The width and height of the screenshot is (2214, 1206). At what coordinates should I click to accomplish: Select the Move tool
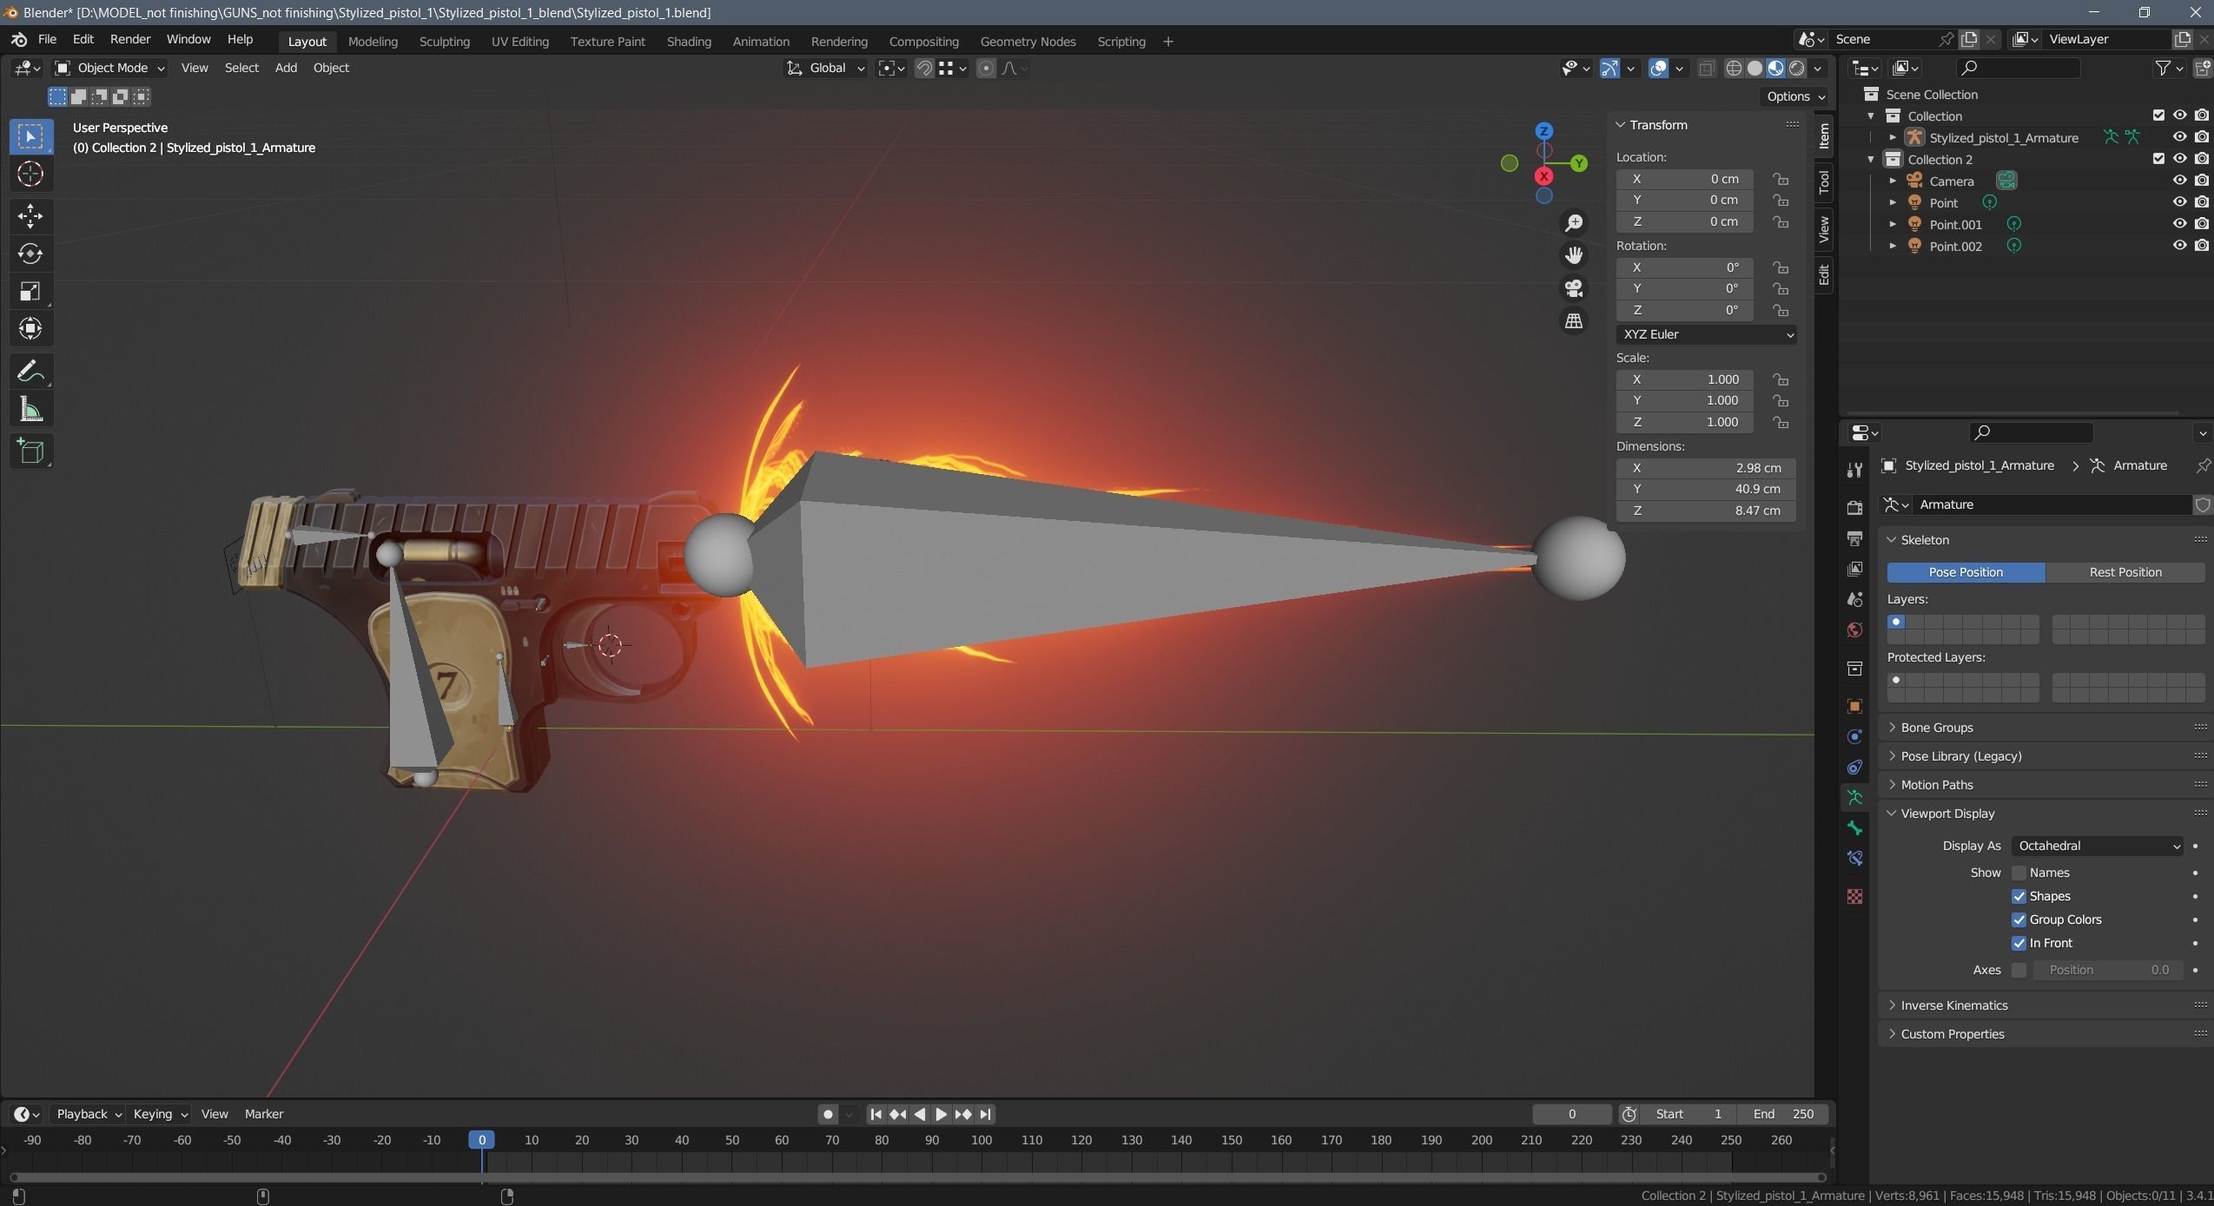30,215
